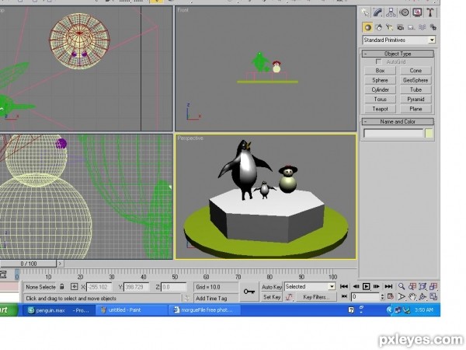Image resolution: width=466 pixels, height=350 pixels.
Task: Click the large Set Keys key button
Action: (249, 292)
